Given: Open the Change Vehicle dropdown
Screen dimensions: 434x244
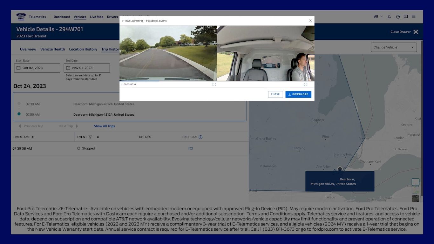Looking at the screenshot, I should [394, 47].
